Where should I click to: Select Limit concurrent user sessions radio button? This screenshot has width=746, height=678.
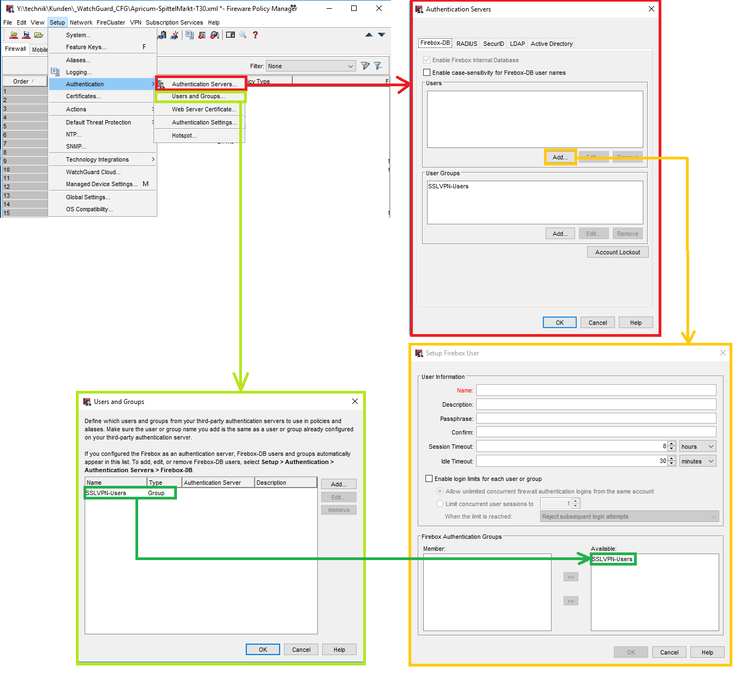[440, 504]
